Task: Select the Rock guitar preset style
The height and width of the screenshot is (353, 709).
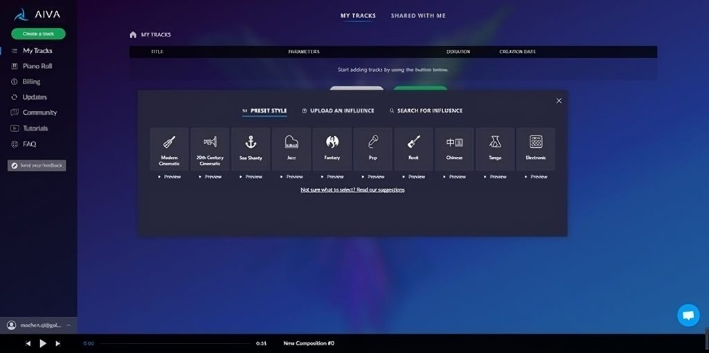Action: [x=414, y=149]
